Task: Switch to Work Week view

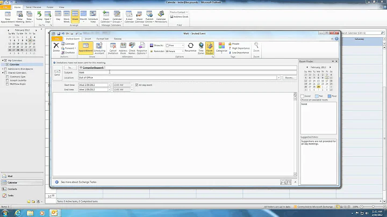Action: 67,17
